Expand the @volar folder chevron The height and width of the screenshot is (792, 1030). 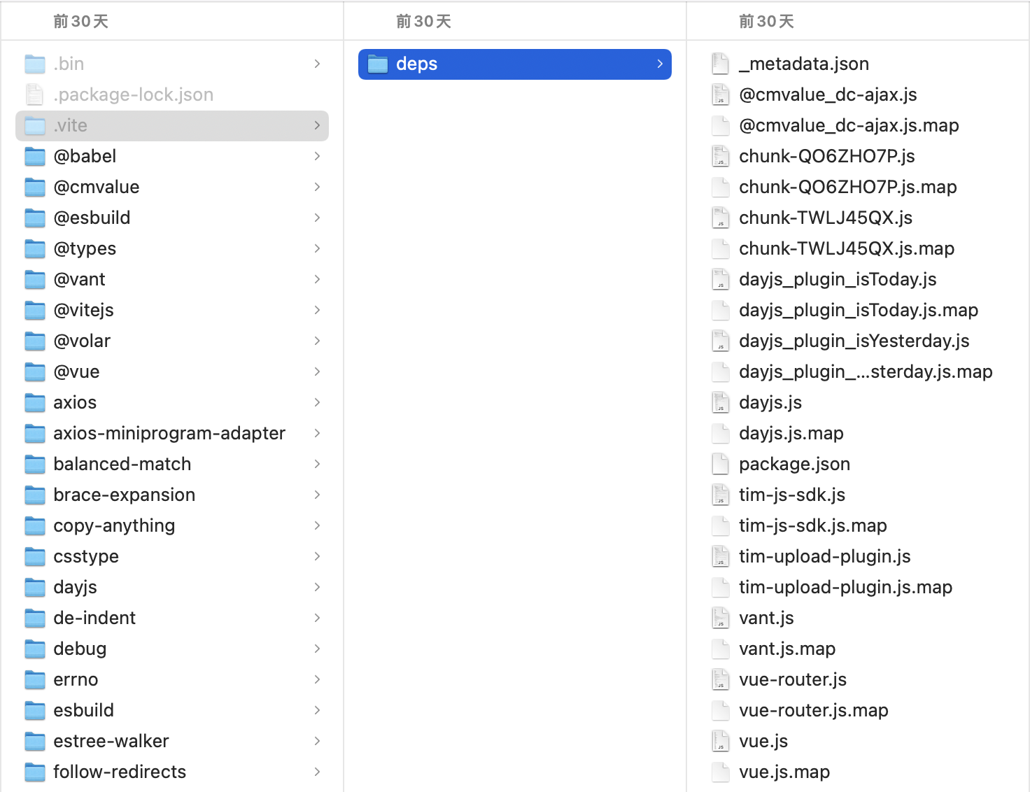pos(318,341)
